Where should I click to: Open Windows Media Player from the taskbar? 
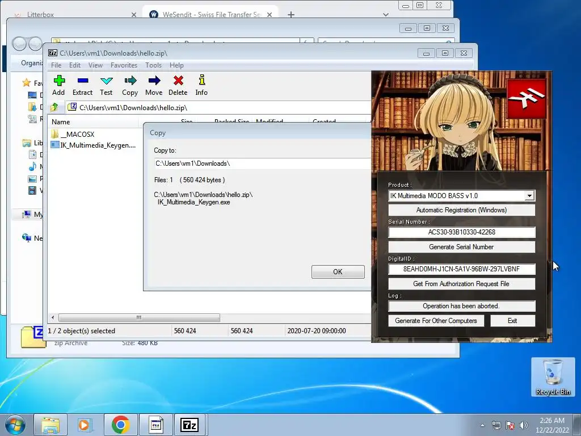(85, 425)
